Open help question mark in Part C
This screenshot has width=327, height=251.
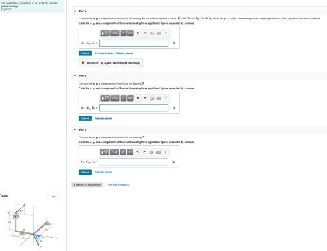tap(165, 152)
